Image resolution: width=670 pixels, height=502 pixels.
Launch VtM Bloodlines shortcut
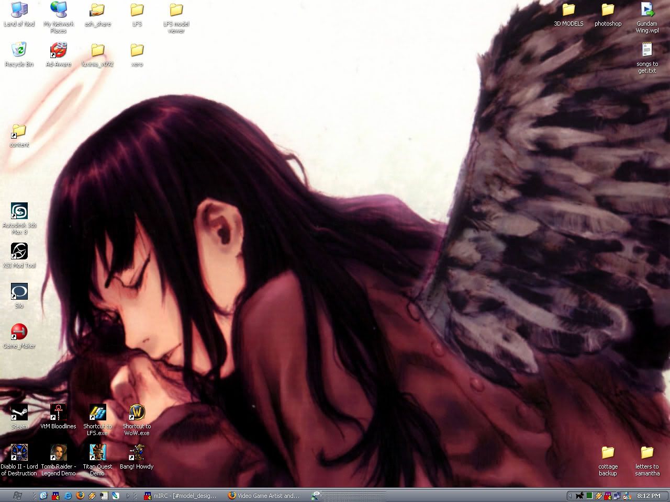[59, 417]
